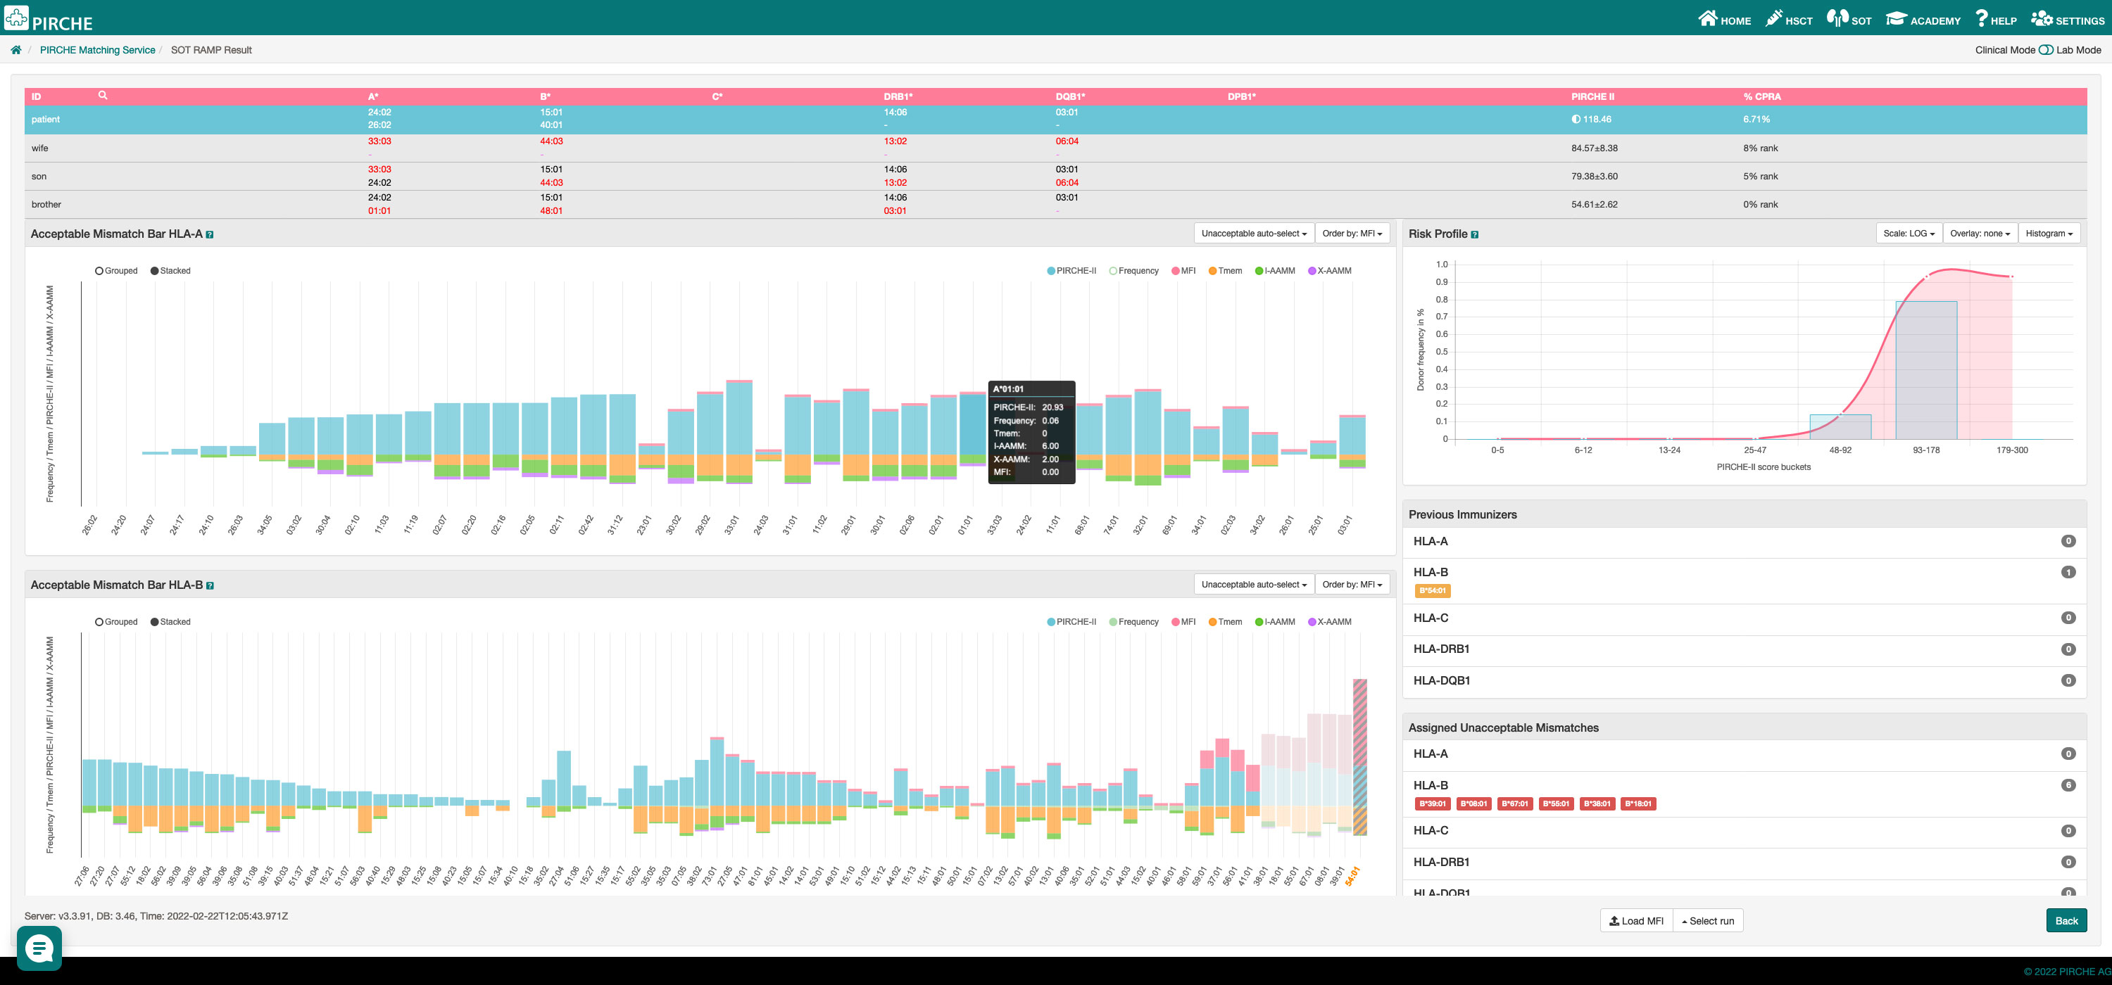Click the half-circle icon beside 118.46

click(1576, 119)
